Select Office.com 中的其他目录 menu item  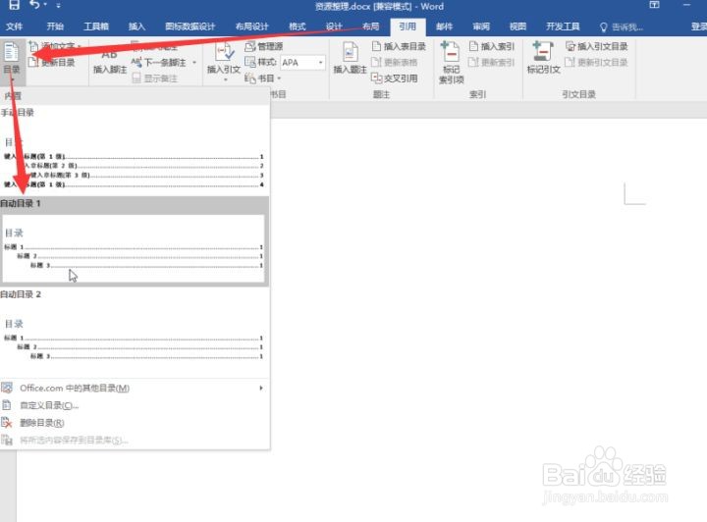(135, 388)
